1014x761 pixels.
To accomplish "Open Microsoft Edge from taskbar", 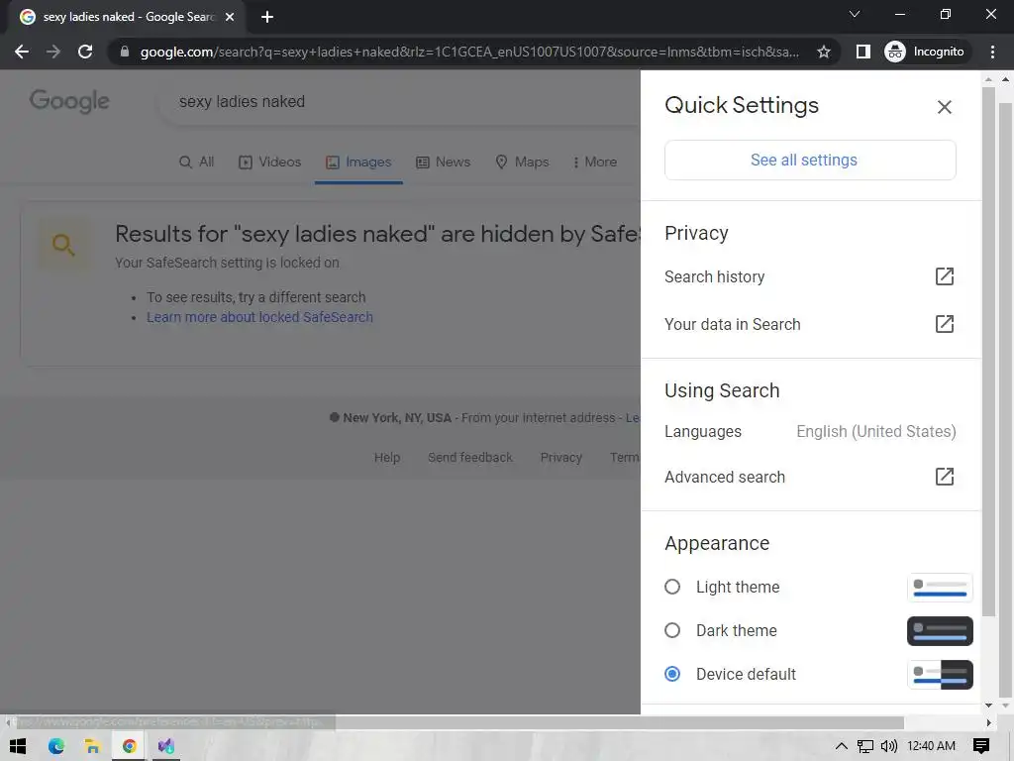I will point(56,746).
